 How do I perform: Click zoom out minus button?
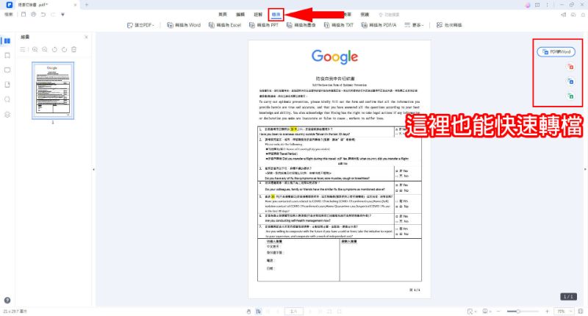498,312
